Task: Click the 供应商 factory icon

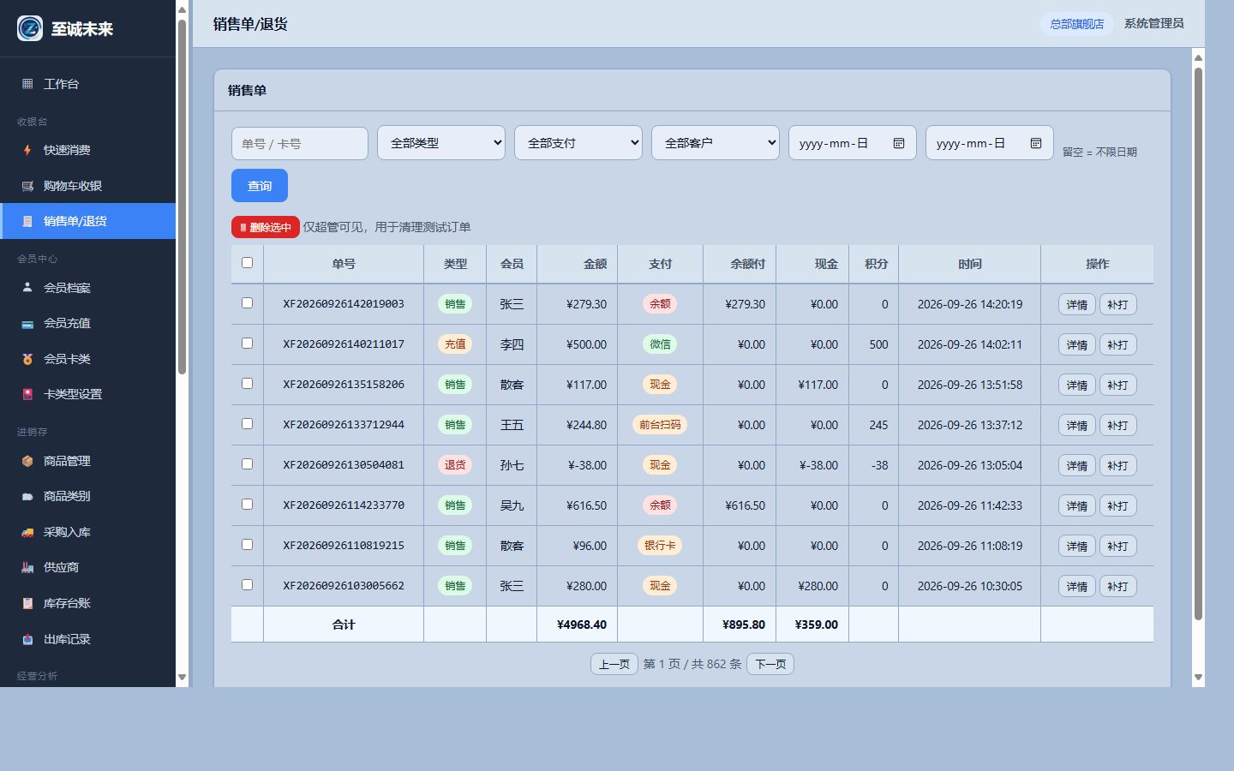Action: point(27,567)
